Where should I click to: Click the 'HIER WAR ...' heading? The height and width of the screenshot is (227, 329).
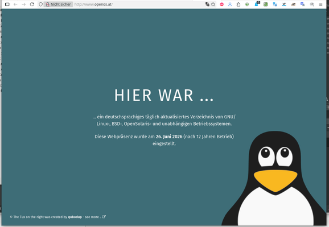pyautogui.click(x=164, y=96)
